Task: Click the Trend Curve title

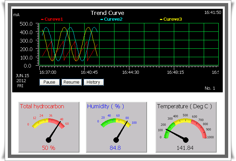Action: click(107, 13)
